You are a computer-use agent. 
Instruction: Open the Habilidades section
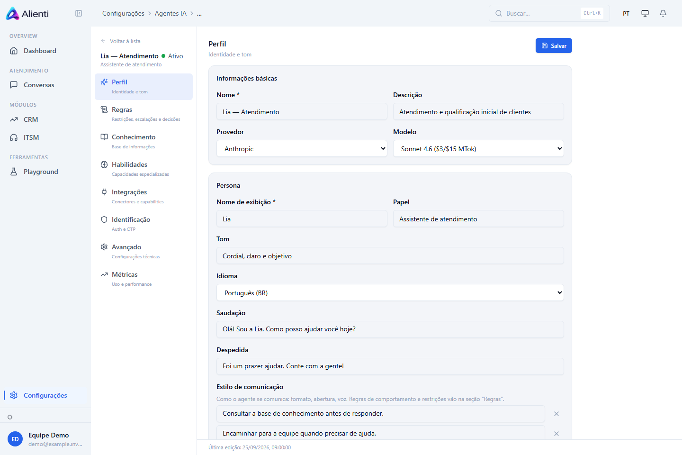click(x=144, y=169)
